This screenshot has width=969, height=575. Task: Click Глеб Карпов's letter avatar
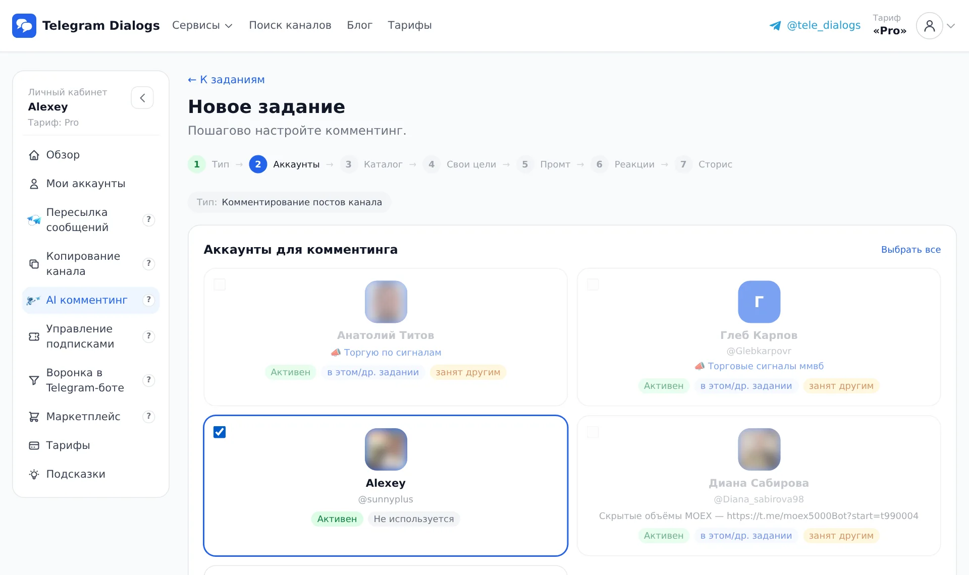[x=759, y=302]
